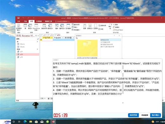Open the 应用程序部件 dropdown
165x124 pixels.
(x=19, y=27)
